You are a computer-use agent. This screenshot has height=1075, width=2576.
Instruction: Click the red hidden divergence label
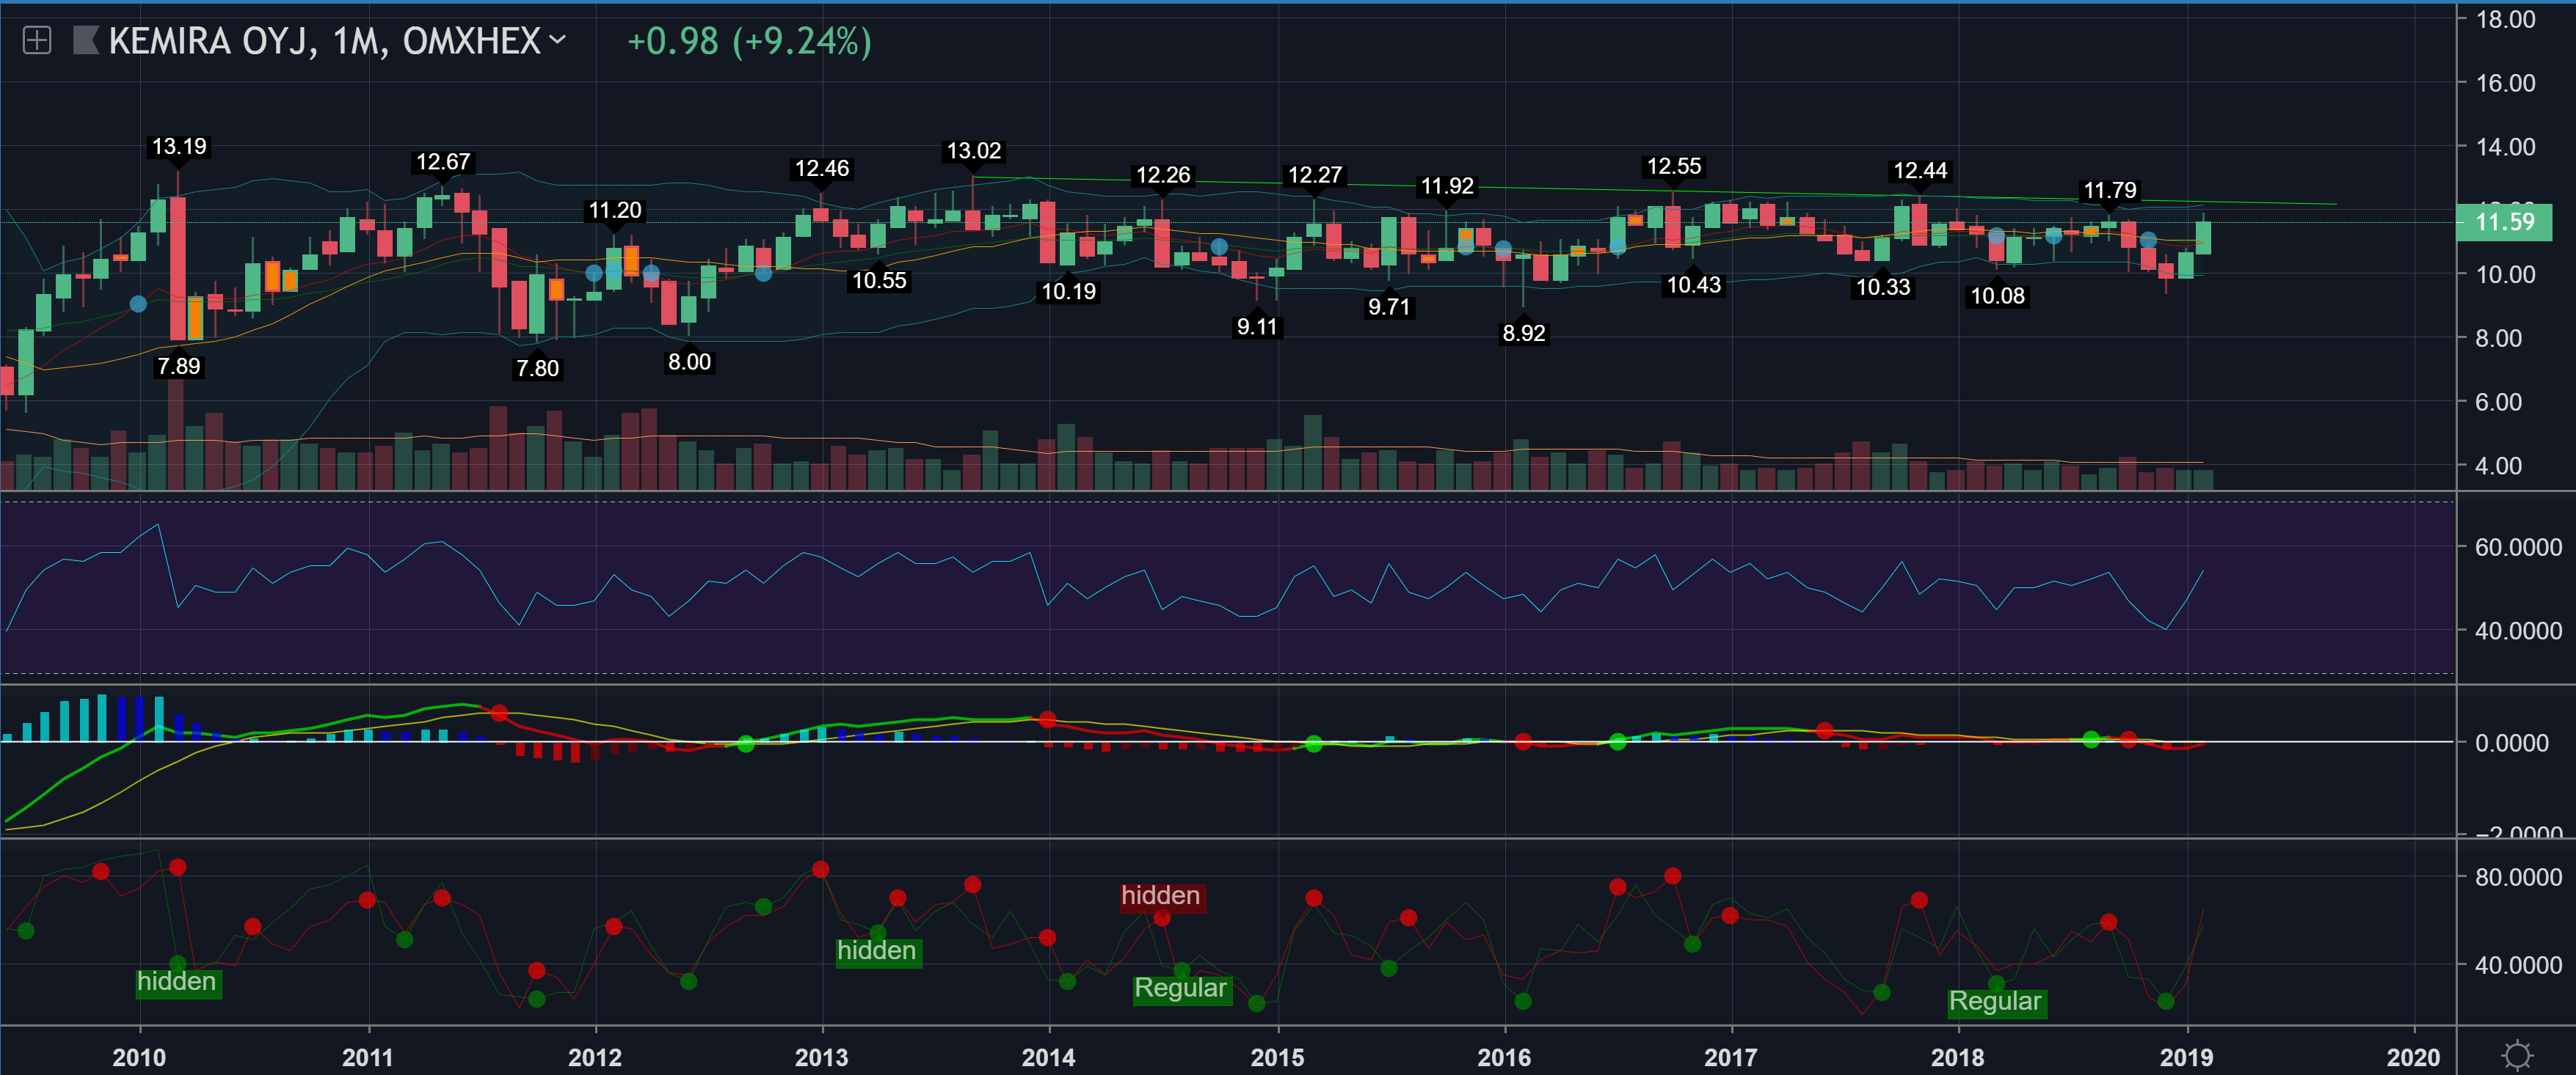[1160, 895]
